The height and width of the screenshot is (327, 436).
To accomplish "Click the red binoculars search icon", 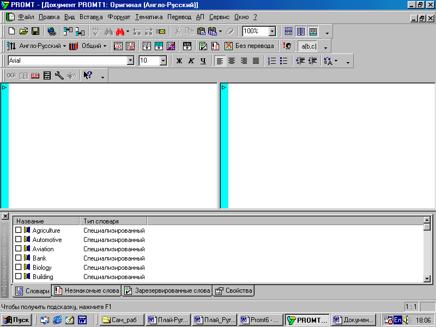I will tap(120, 32).
